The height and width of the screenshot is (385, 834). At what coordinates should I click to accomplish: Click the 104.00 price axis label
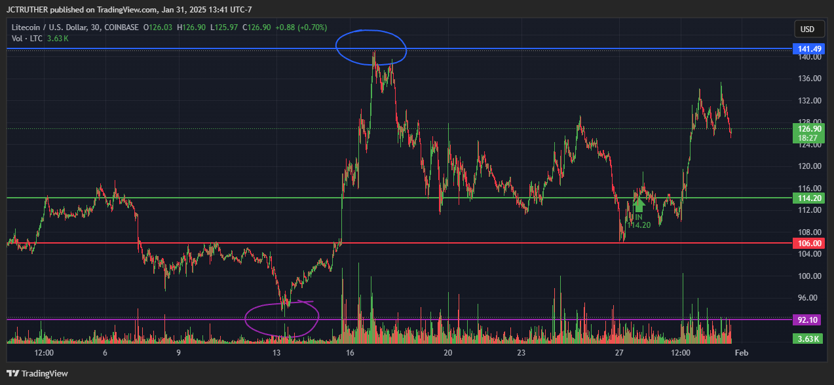[x=808, y=254]
